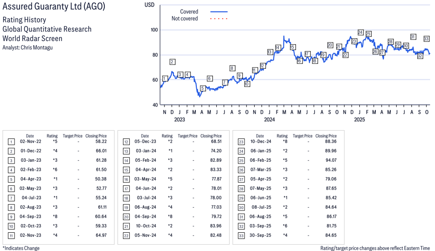Click chart marker 31 on the price chart

413,37
